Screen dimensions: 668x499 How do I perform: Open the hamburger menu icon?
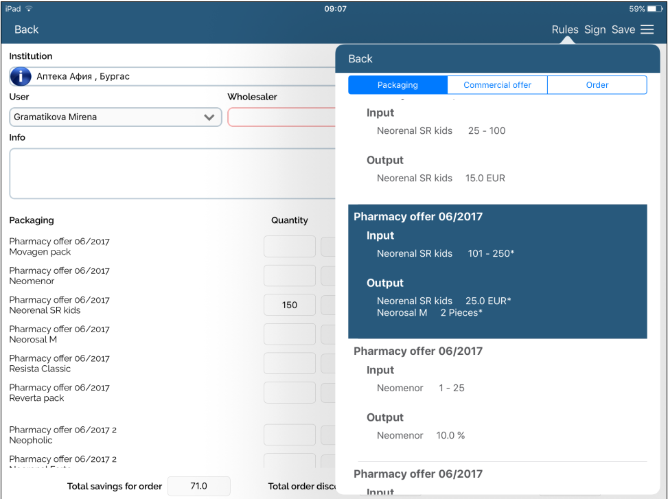click(647, 30)
